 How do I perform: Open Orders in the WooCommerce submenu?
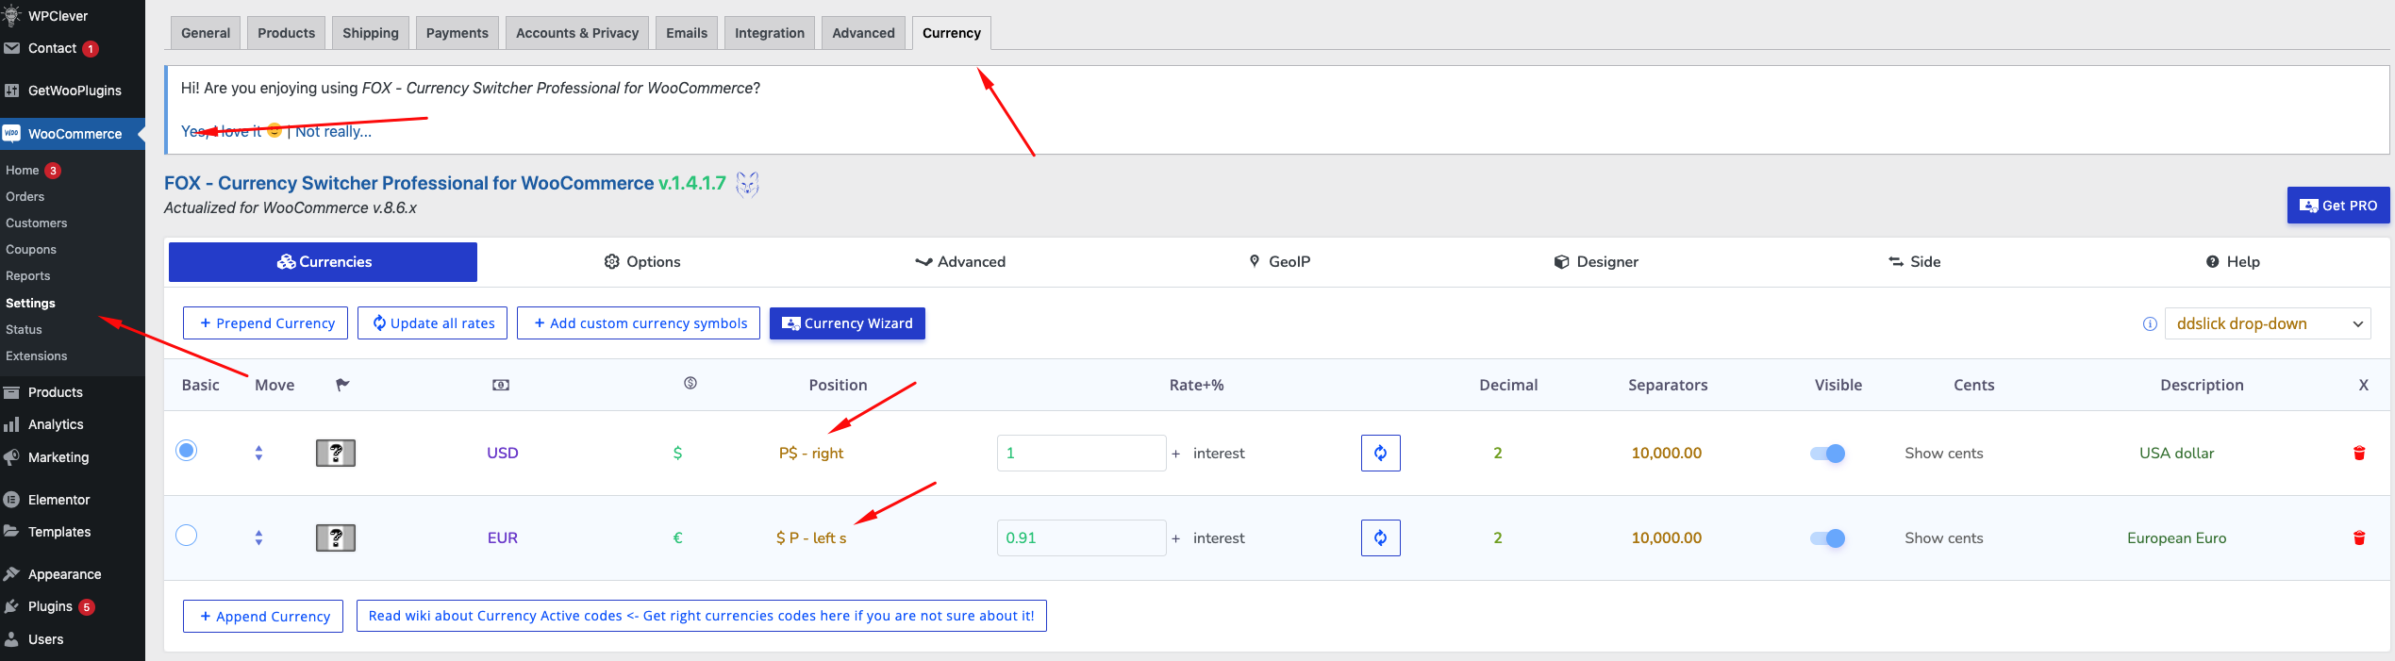point(25,196)
